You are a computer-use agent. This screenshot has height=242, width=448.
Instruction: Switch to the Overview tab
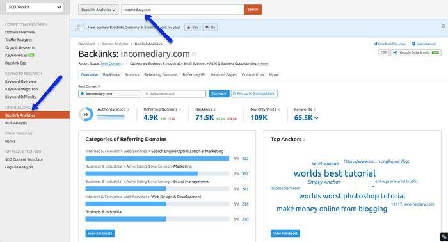tap(89, 74)
